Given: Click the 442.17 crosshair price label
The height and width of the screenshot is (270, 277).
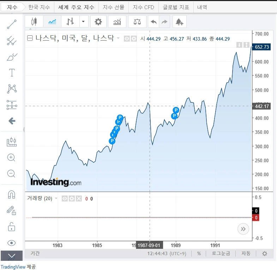Looking at the screenshot, I should click(261, 106).
